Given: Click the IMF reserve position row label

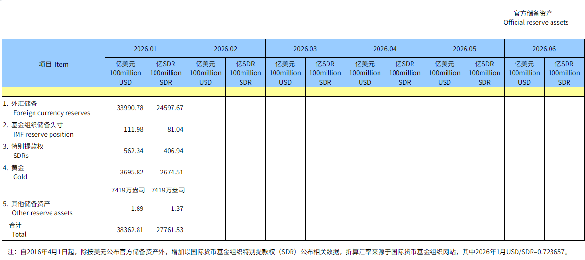Looking at the screenshot, I should pos(43,134).
